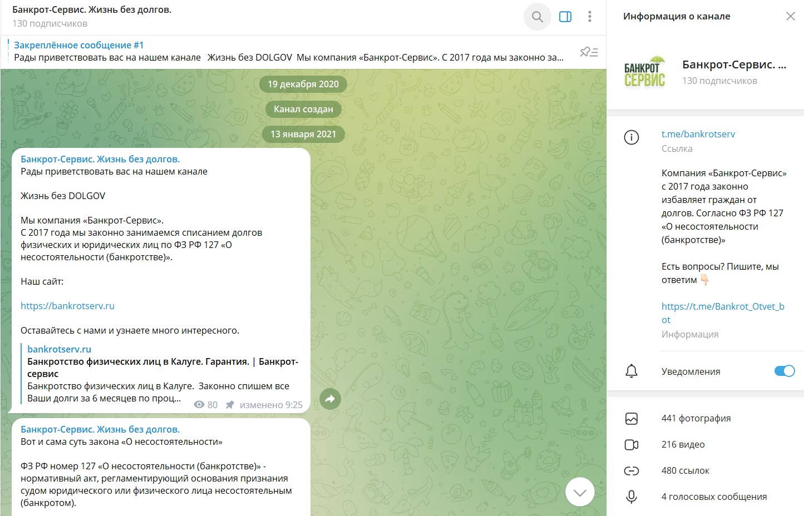Image resolution: width=804 pixels, height=516 pixels.
Task: Open 4 голосовых сообщения list
Action: click(714, 497)
